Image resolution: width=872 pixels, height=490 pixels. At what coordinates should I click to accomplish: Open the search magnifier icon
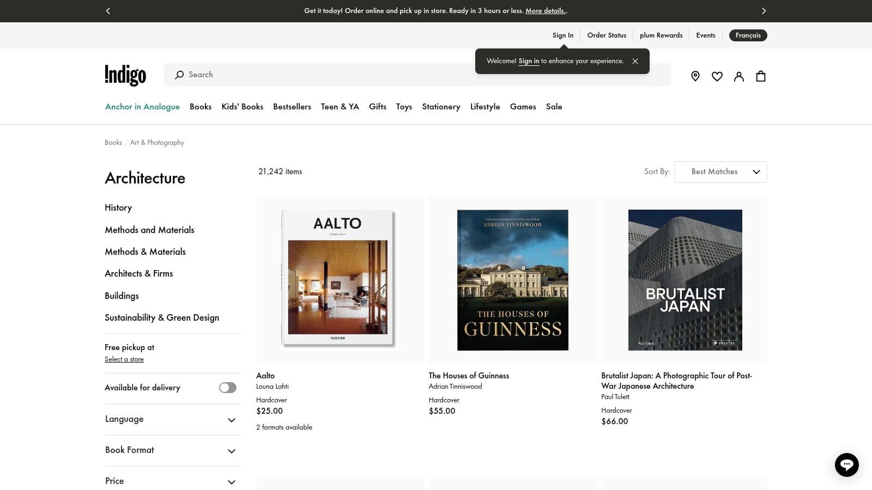180,75
